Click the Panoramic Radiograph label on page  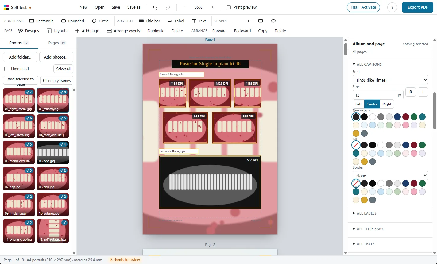point(179,151)
